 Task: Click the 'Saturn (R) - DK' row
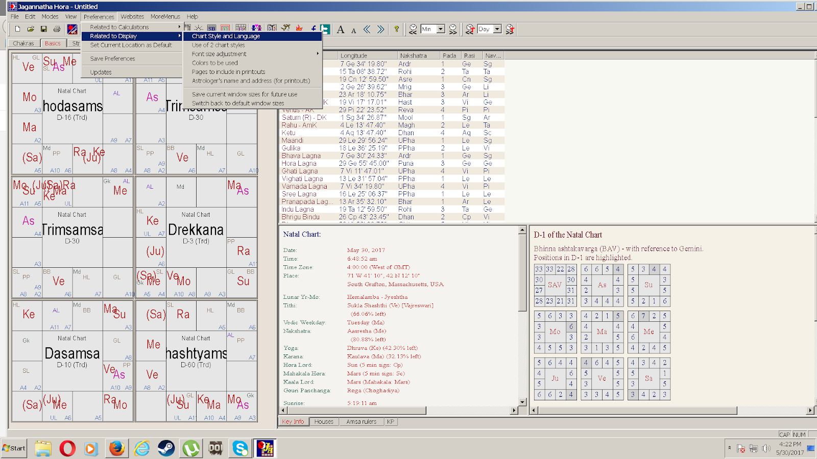click(393, 117)
